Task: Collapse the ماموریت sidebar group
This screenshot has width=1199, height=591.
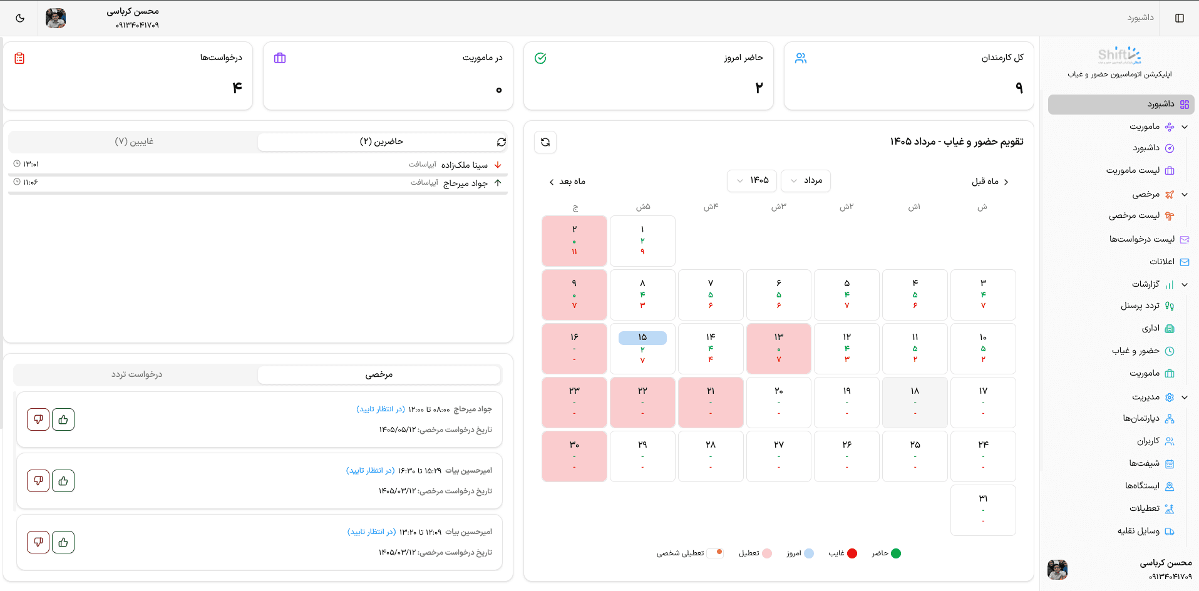Action: click(1185, 126)
